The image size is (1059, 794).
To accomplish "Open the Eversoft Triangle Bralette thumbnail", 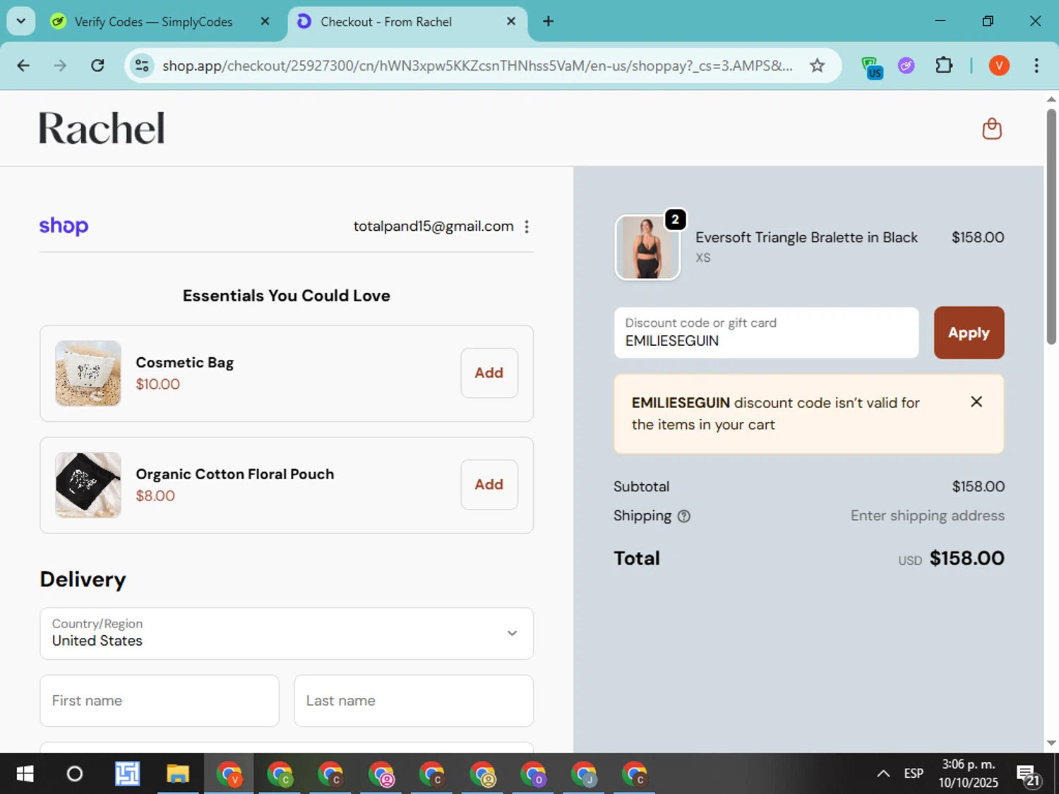I will [x=647, y=248].
